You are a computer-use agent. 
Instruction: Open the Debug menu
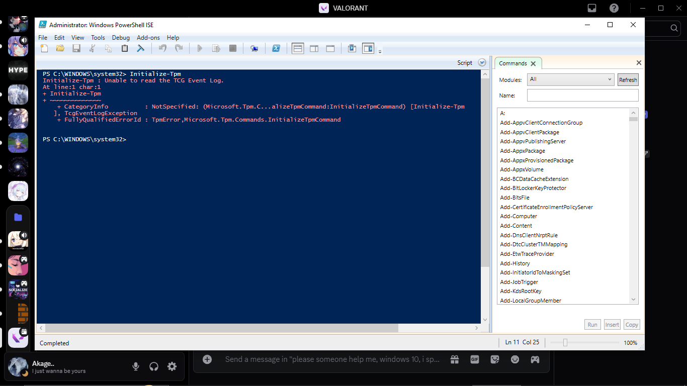(121, 38)
